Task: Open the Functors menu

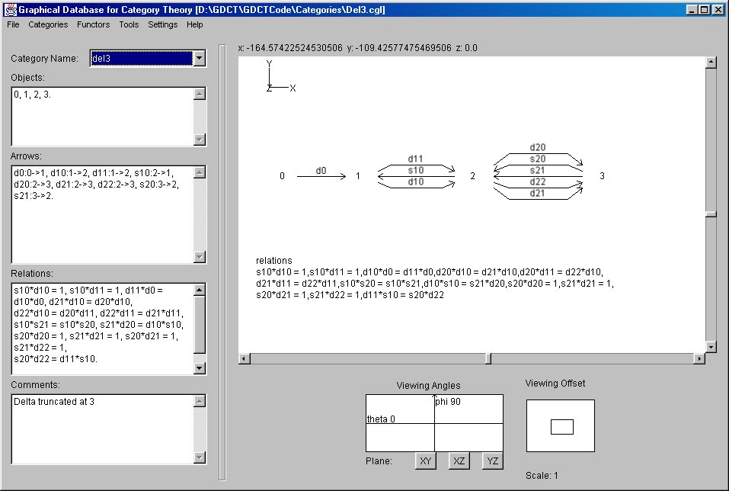Action: pos(93,24)
